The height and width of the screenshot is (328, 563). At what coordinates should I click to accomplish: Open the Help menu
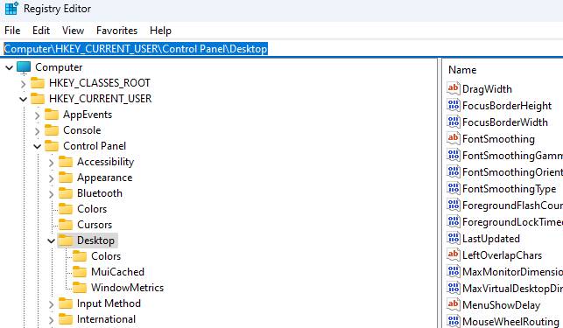160,31
